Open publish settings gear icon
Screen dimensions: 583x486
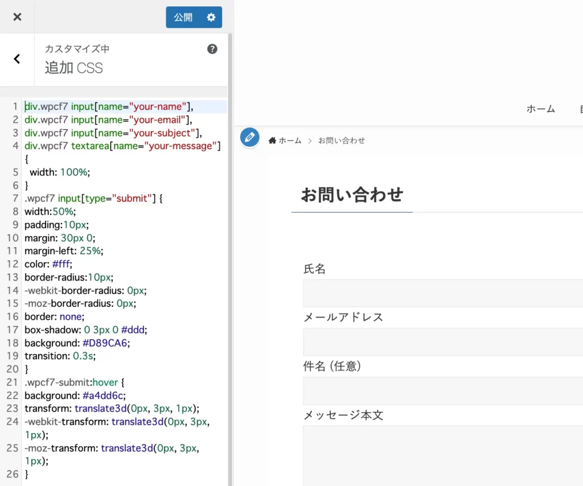[211, 17]
